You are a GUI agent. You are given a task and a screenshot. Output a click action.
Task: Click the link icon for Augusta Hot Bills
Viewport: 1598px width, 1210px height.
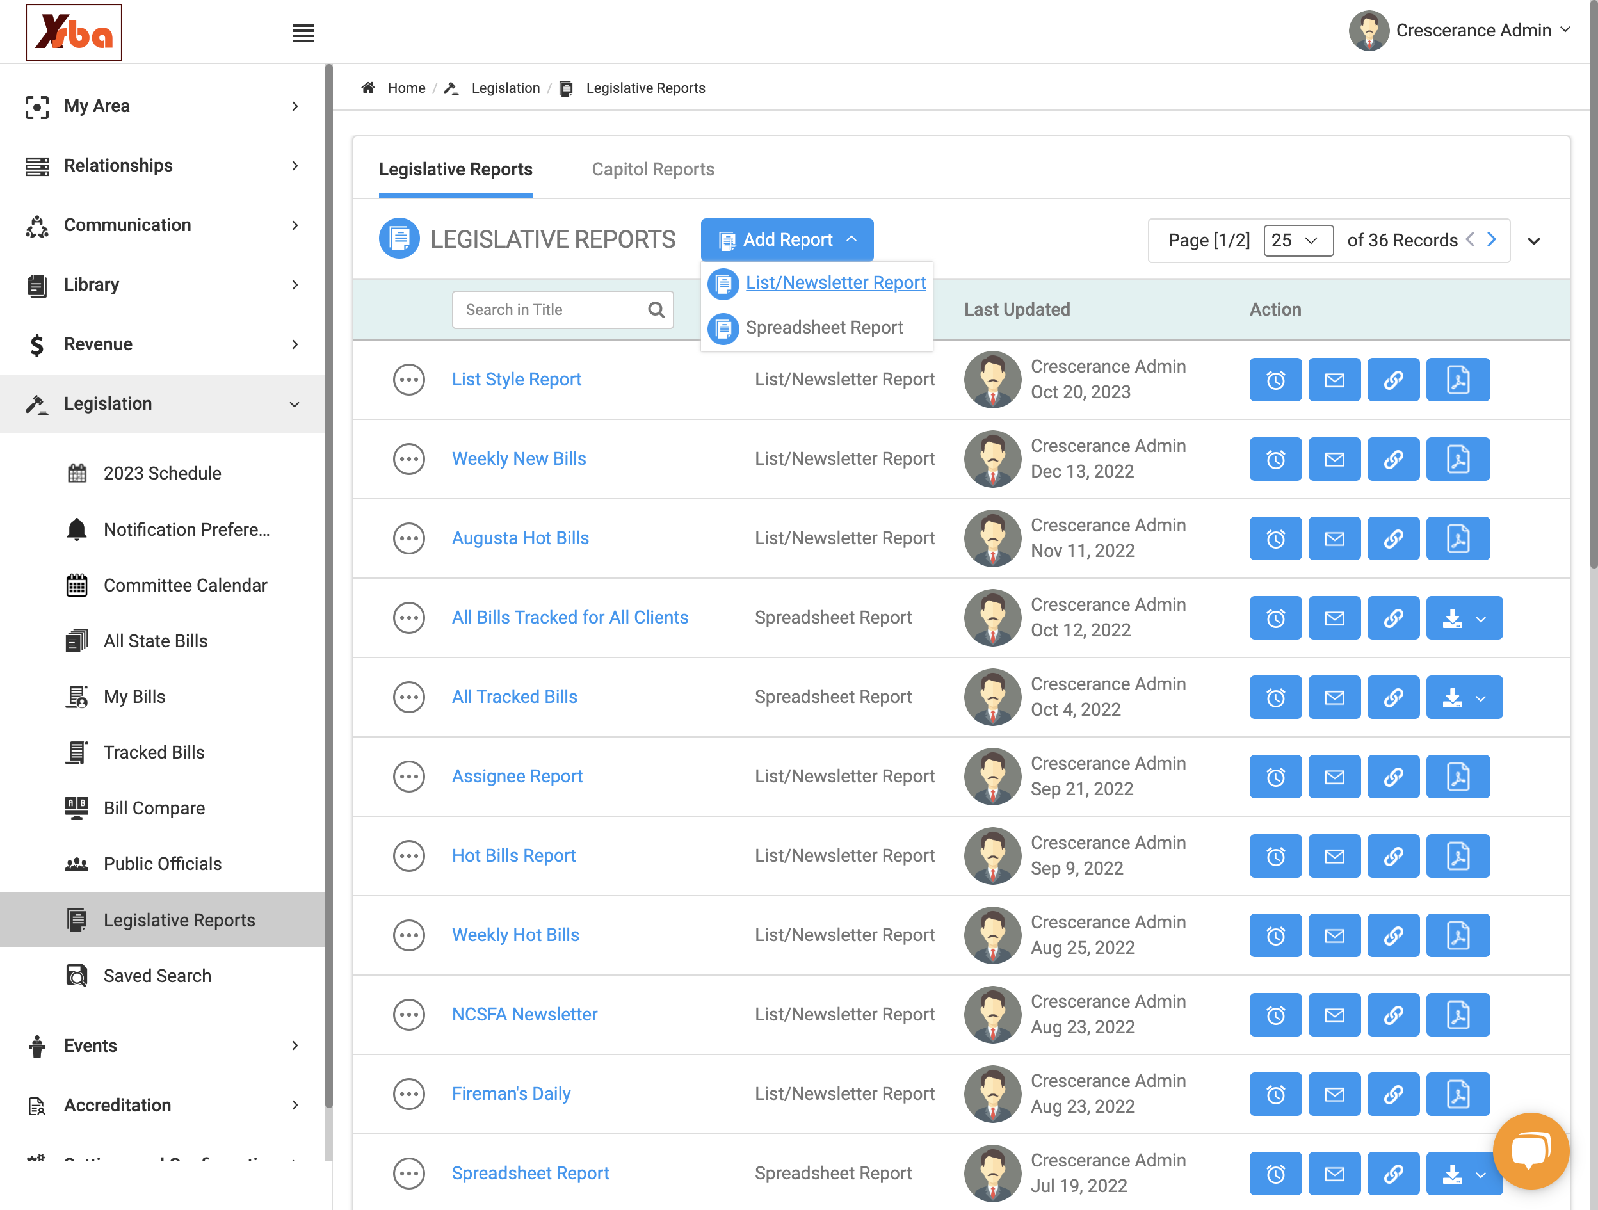[x=1393, y=538]
